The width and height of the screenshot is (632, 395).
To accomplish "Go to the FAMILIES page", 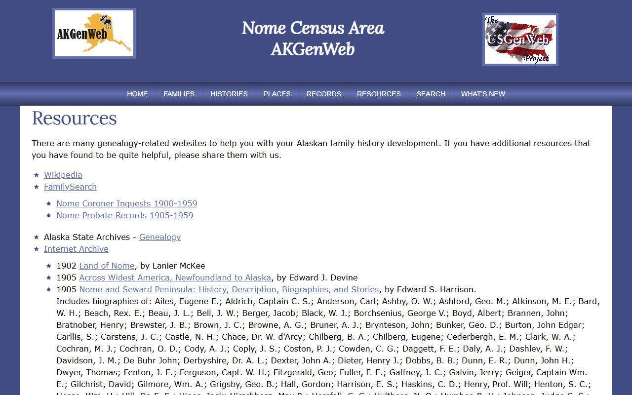I will tap(179, 94).
